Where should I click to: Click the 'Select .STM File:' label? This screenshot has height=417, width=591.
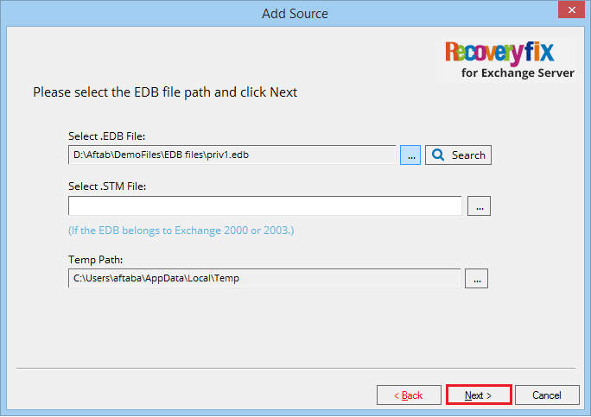(x=107, y=186)
